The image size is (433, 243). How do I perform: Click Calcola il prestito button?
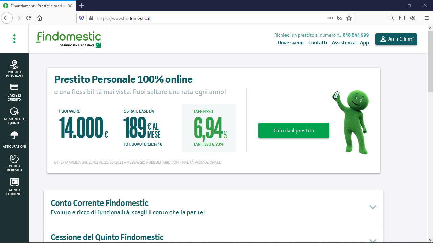coord(294,130)
